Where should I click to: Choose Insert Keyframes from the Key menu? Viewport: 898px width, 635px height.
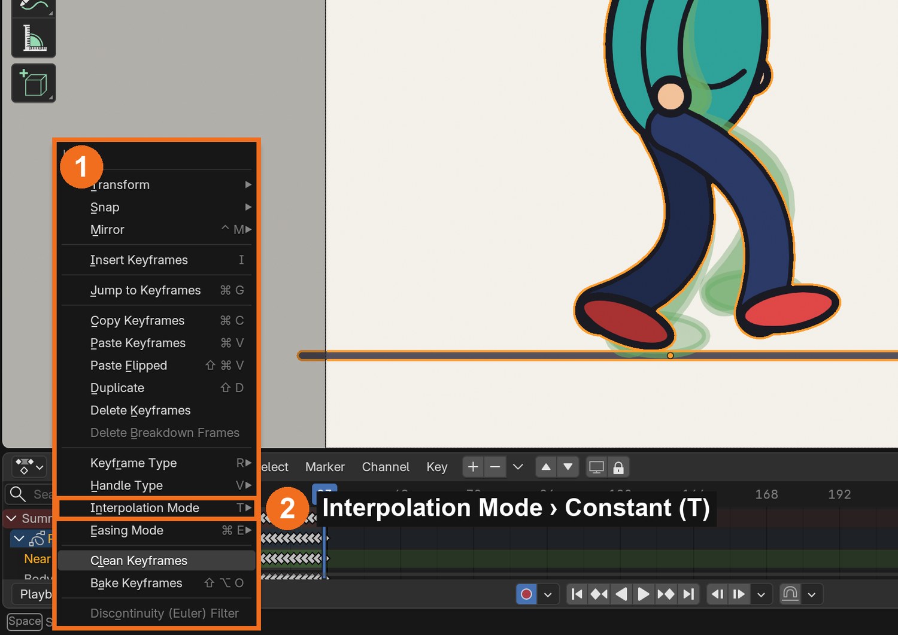(x=157, y=260)
